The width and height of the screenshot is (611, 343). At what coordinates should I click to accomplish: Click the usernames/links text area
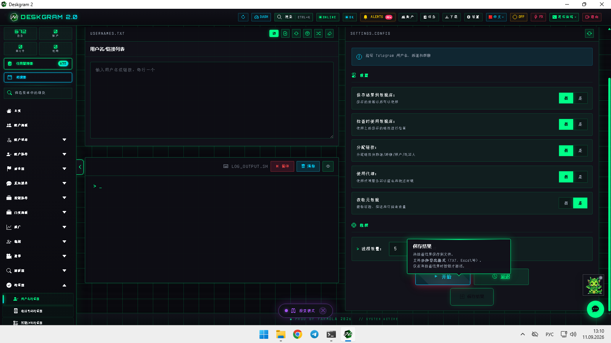point(212,100)
